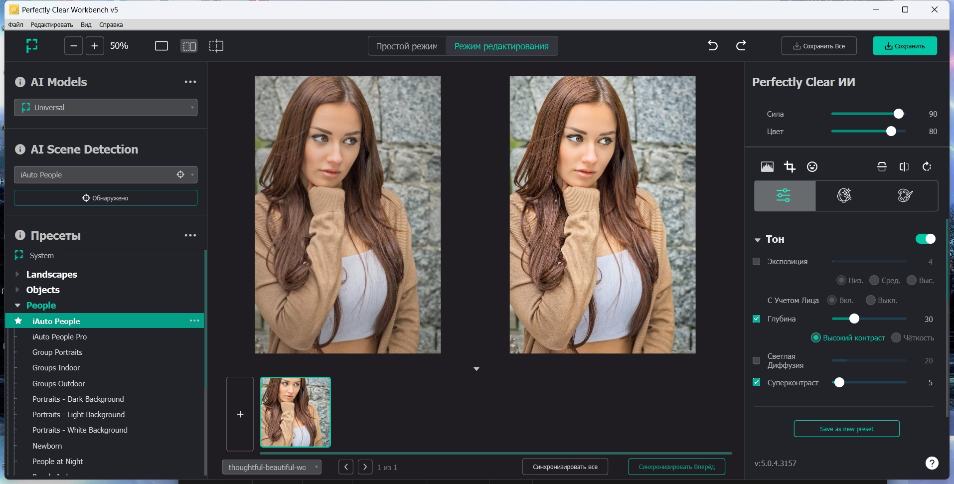Click Save as new preset
The height and width of the screenshot is (484, 954).
click(846, 429)
